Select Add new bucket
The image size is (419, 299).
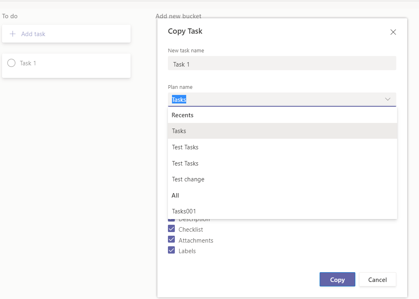(178, 16)
